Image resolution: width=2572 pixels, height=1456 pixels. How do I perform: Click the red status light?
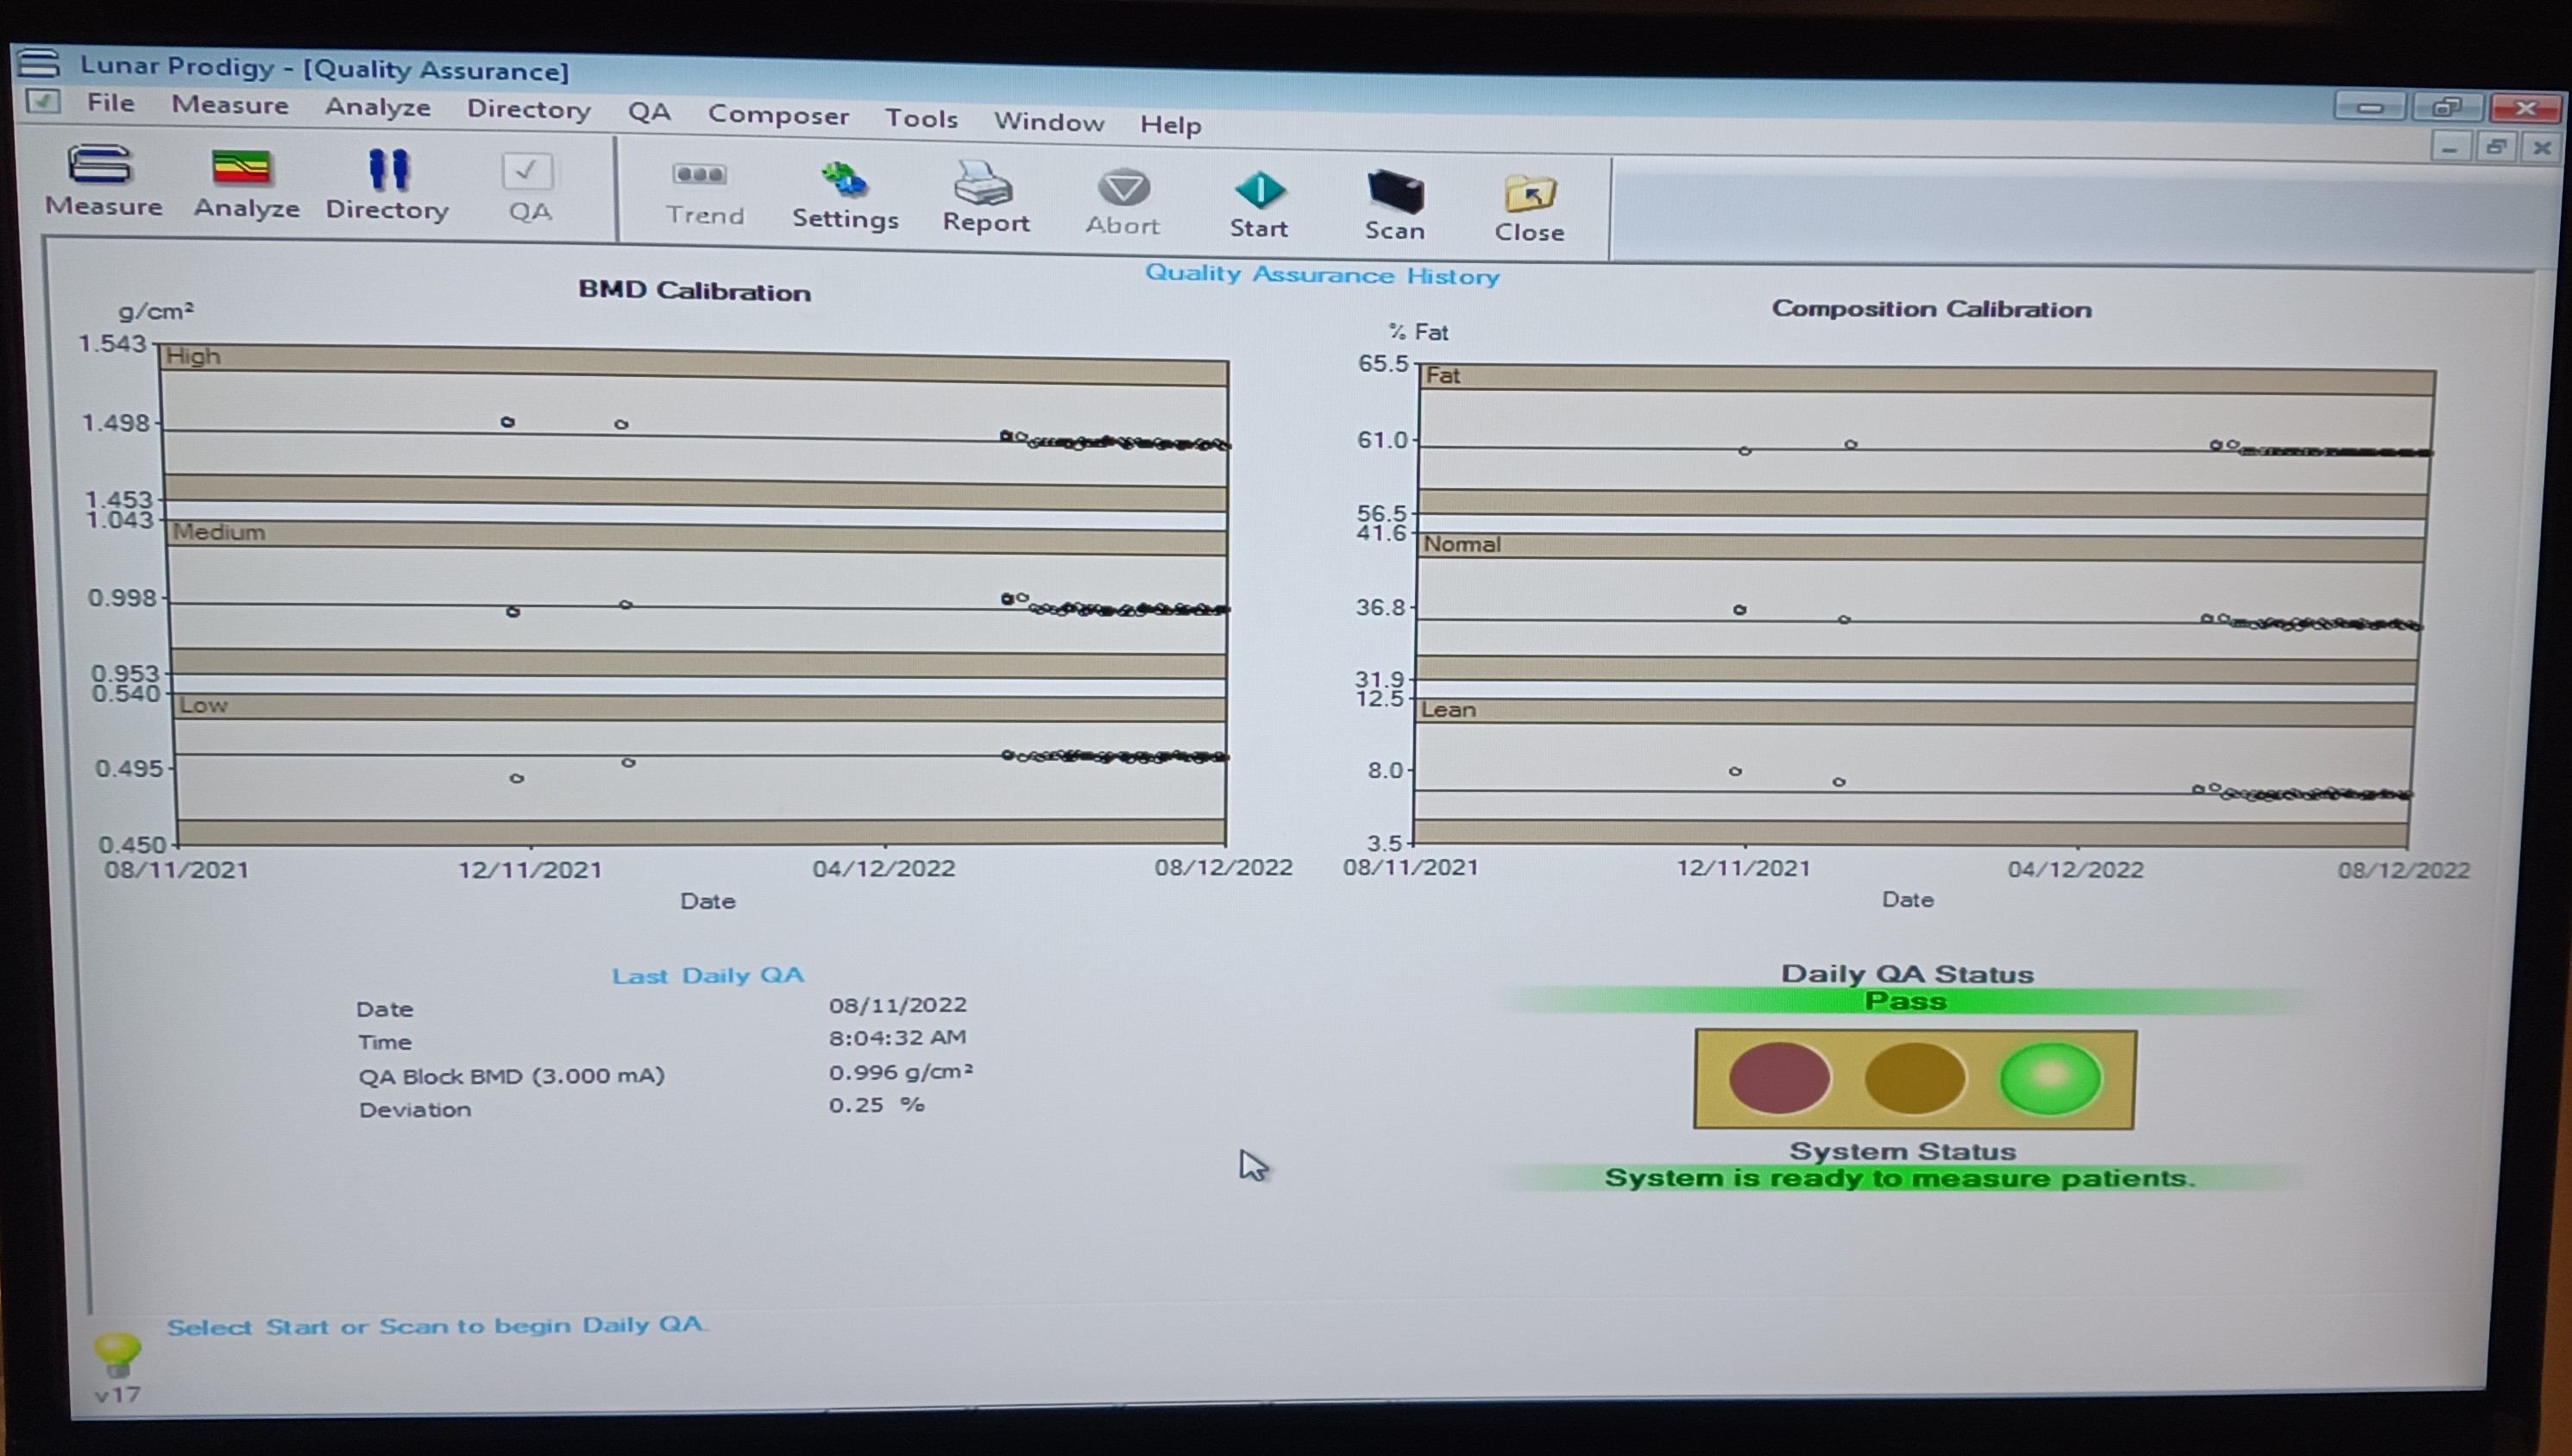click(1779, 1077)
